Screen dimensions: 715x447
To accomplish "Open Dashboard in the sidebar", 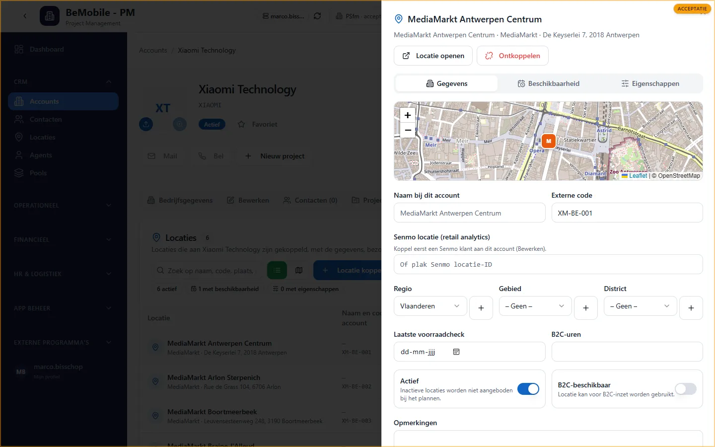I will point(63,49).
